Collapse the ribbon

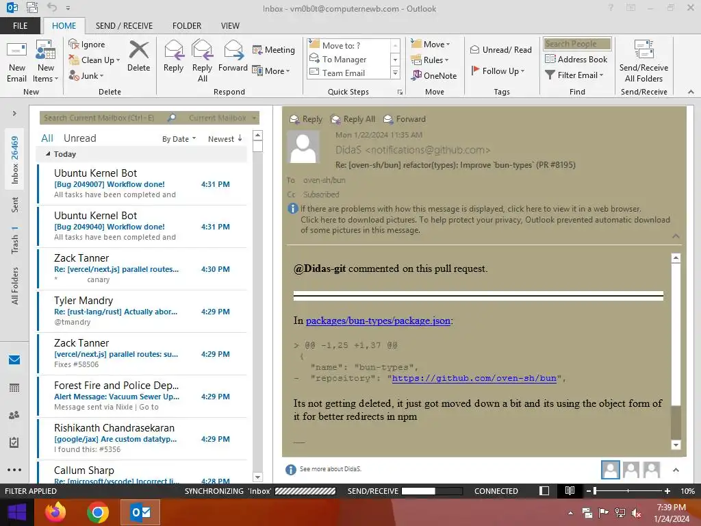coord(691,92)
